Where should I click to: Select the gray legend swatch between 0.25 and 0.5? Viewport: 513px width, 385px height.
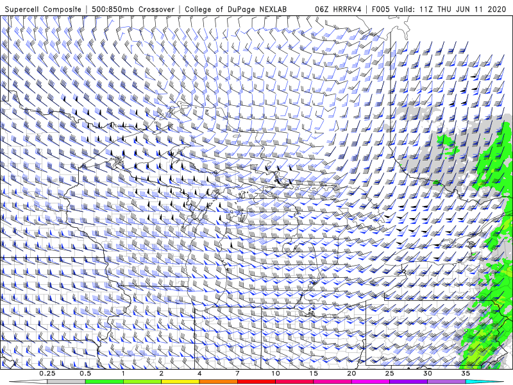(67, 382)
